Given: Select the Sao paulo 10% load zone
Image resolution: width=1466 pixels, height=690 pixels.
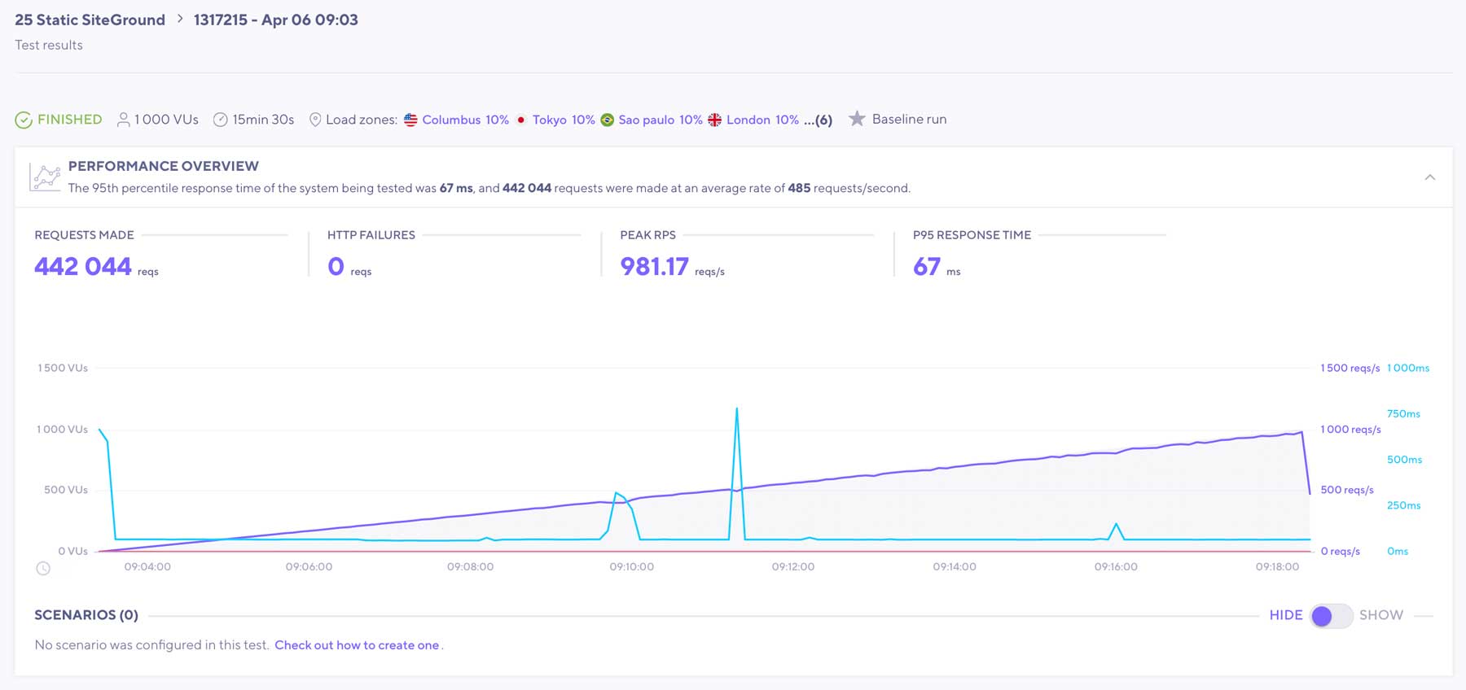Looking at the screenshot, I should [660, 120].
